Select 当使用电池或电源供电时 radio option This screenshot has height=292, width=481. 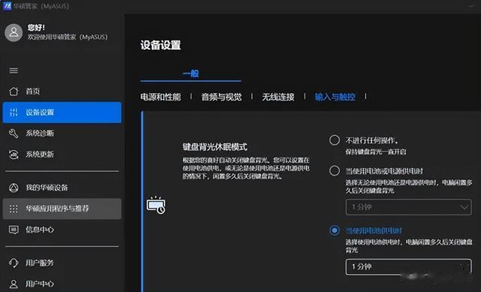334,170
